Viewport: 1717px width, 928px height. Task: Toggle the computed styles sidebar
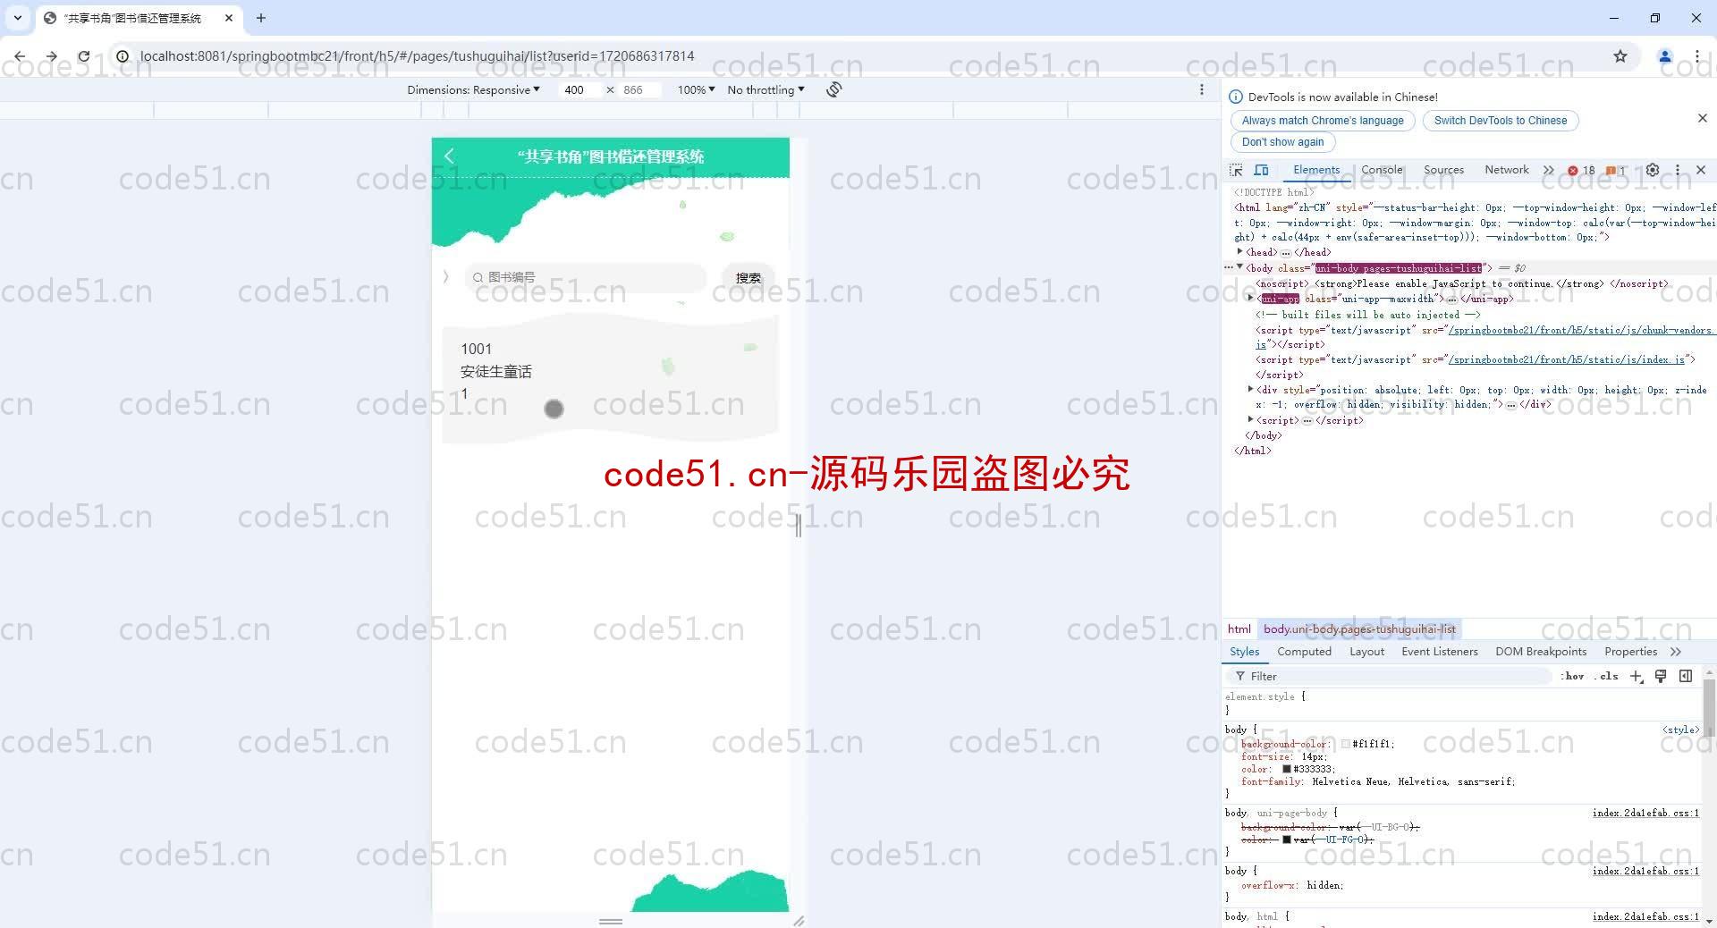click(1686, 677)
